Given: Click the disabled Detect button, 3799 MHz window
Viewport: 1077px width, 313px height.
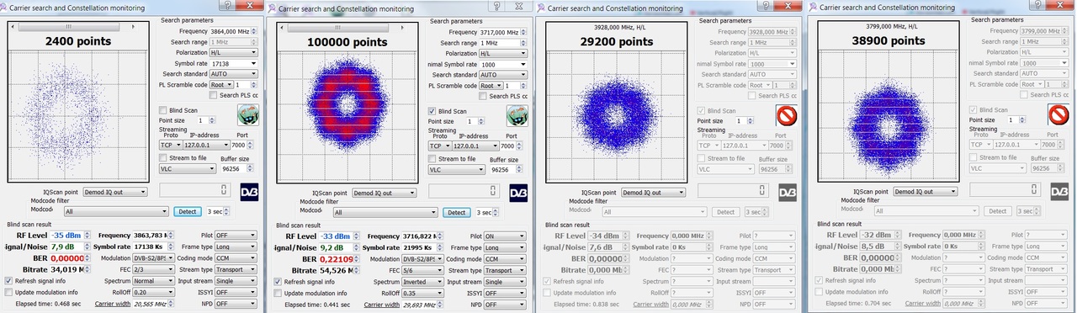Looking at the screenshot, I should coord(998,212).
